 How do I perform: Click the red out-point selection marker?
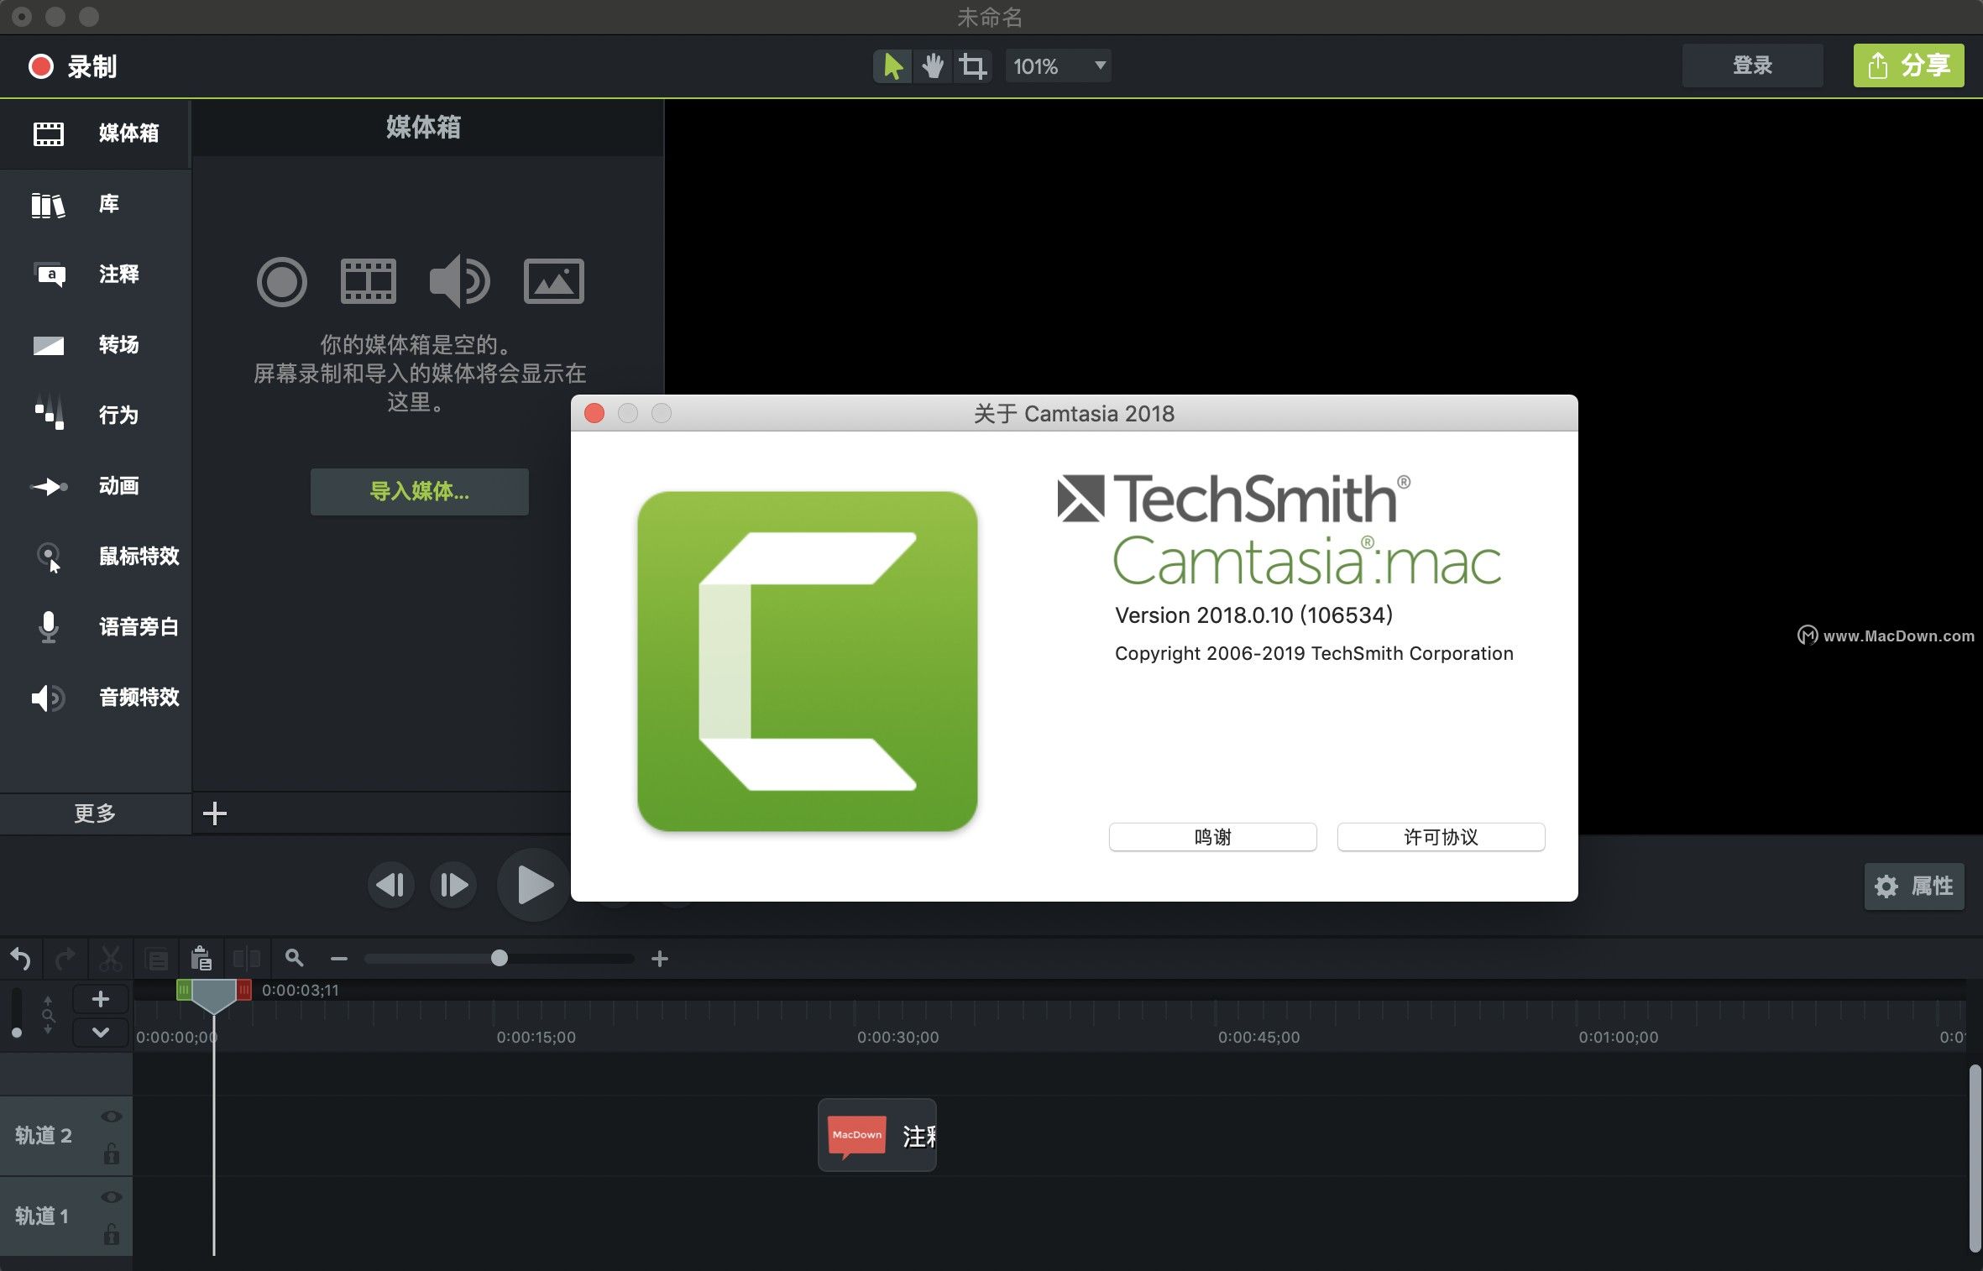(244, 990)
